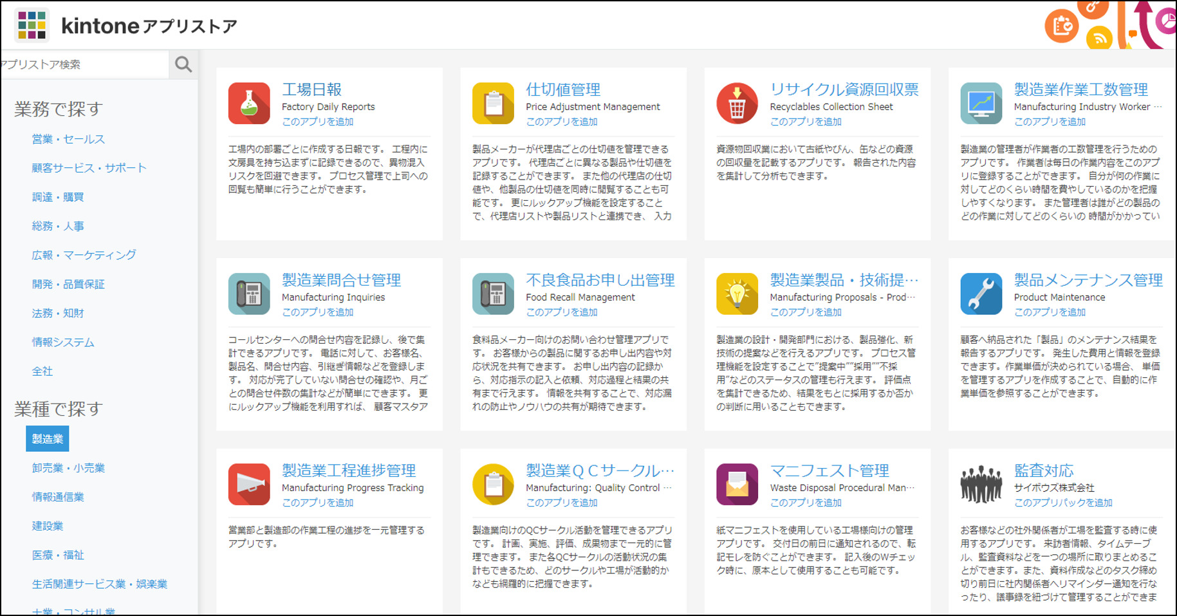Screen dimensions: 1177x616
Task: Add the 監査対応 app pack via このアプリパックを追加
Action: [1063, 503]
